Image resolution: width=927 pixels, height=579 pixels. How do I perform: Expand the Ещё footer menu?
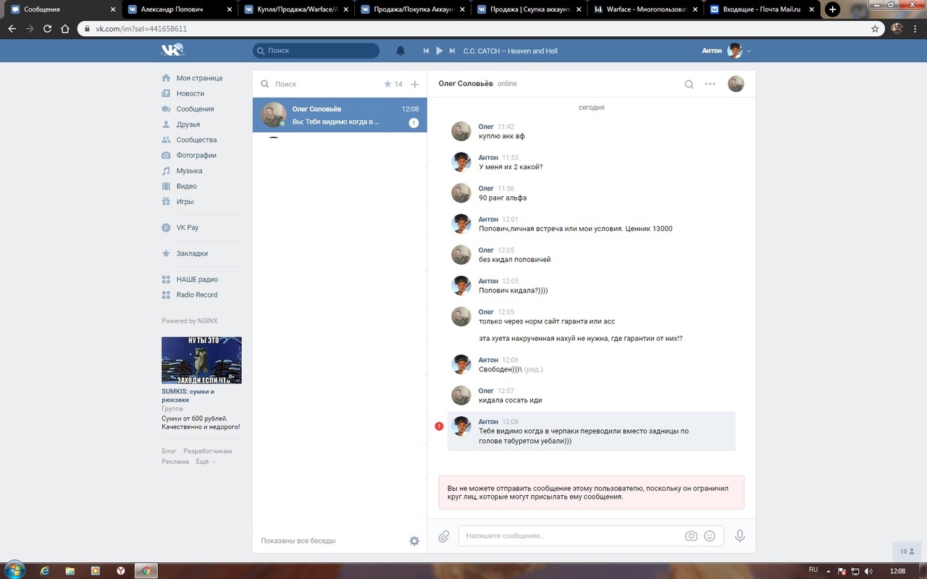coord(206,462)
